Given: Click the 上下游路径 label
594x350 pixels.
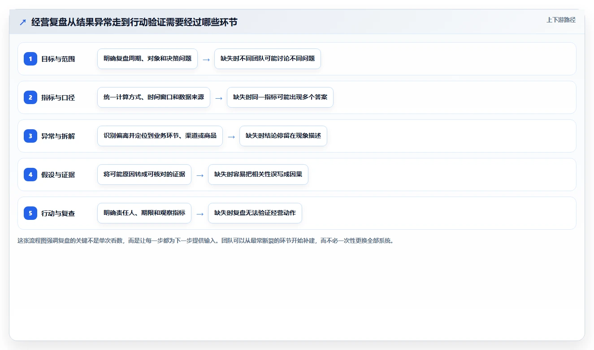Looking at the screenshot, I should click(x=561, y=20).
